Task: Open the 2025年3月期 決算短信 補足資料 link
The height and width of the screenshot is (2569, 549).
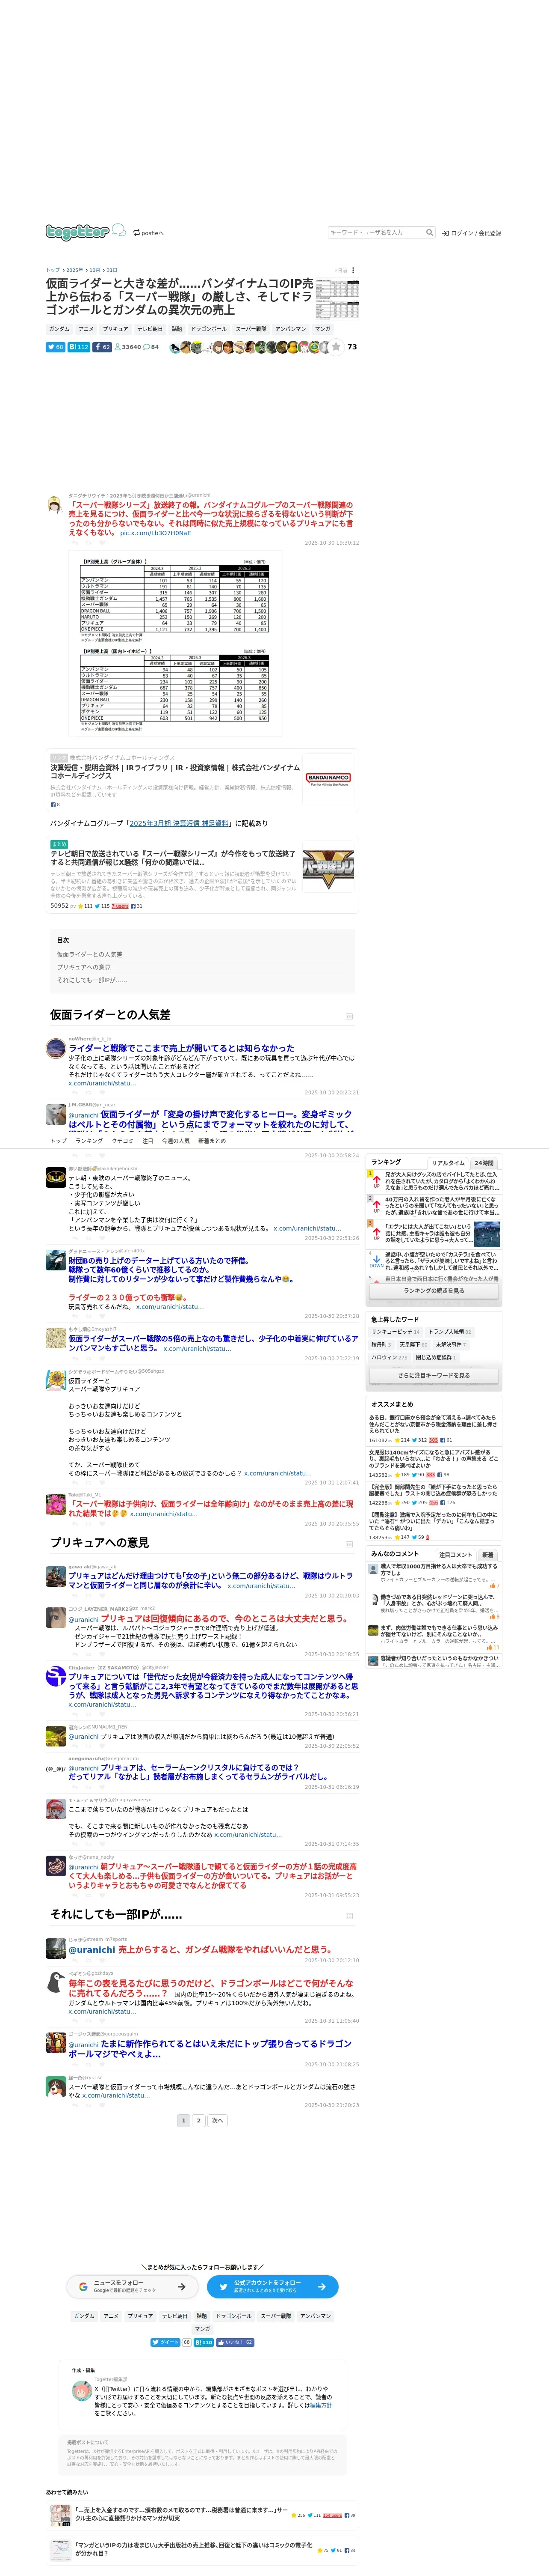Action: pyautogui.click(x=179, y=824)
